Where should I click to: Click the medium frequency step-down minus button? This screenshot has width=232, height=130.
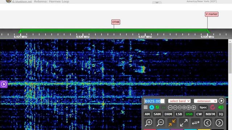coord(175,108)
